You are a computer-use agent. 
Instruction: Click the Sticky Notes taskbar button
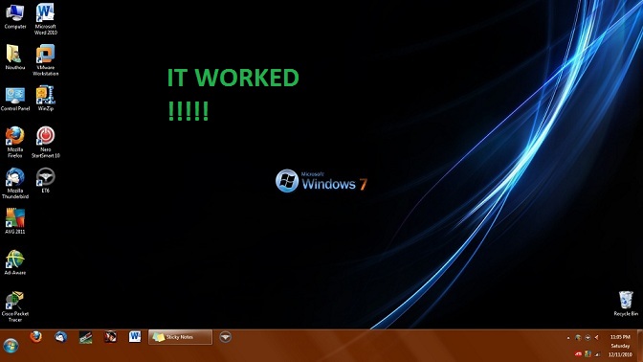181,337
